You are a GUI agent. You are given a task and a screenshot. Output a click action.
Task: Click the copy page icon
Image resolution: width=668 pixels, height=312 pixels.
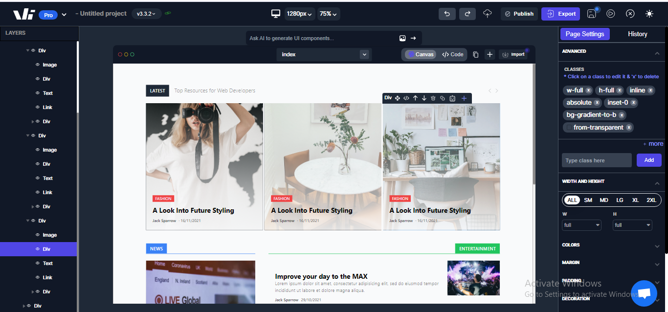point(475,54)
